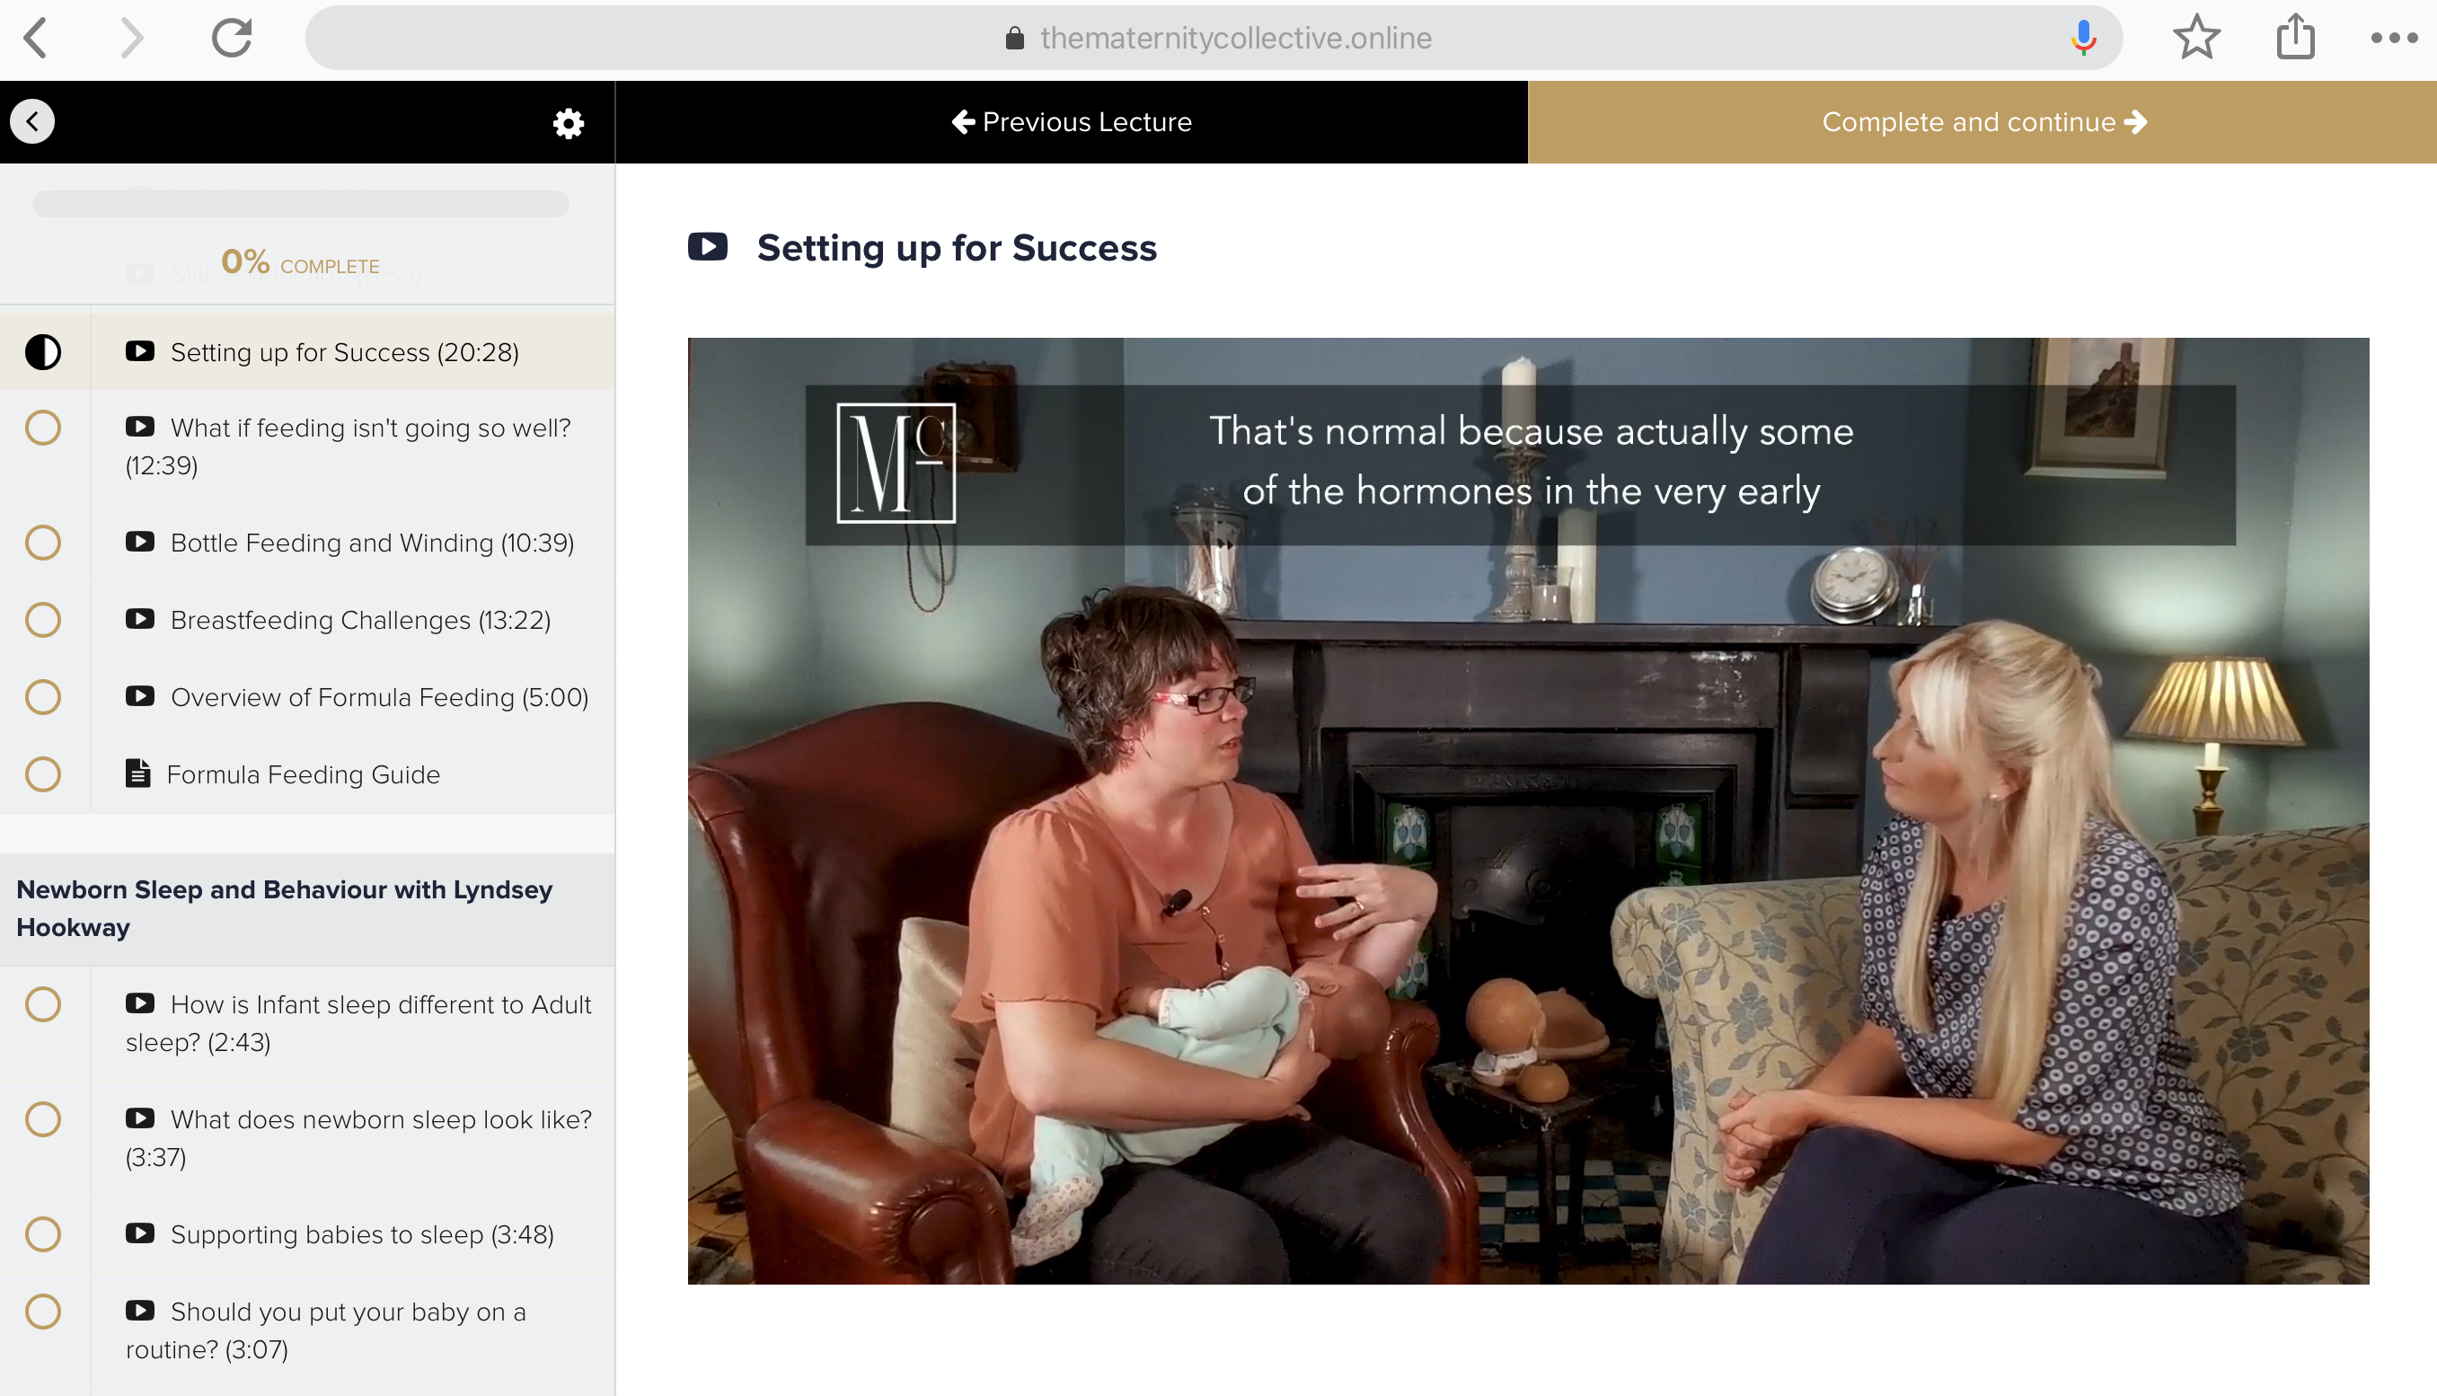Viewport: 2437px width, 1396px height.
Task: Reload the page
Action: (231, 38)
